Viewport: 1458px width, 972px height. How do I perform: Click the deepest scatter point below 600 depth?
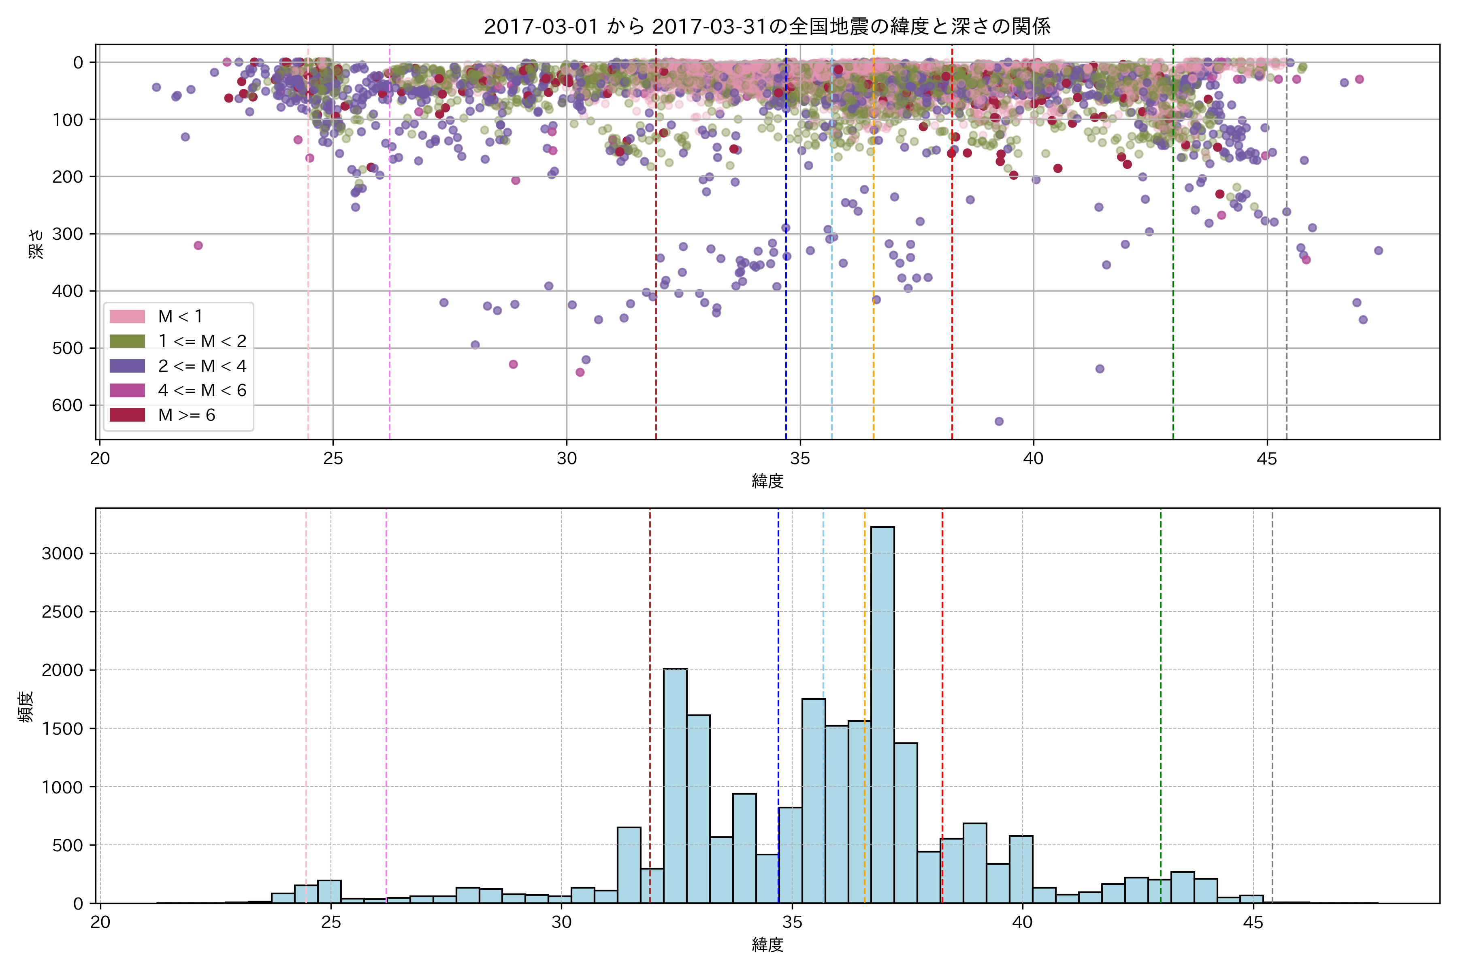tap(999, 422)
